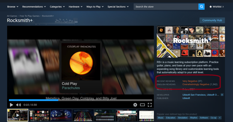
Task: Select the album covers grid screenshot thumbnail
Action: pos(39,115)
